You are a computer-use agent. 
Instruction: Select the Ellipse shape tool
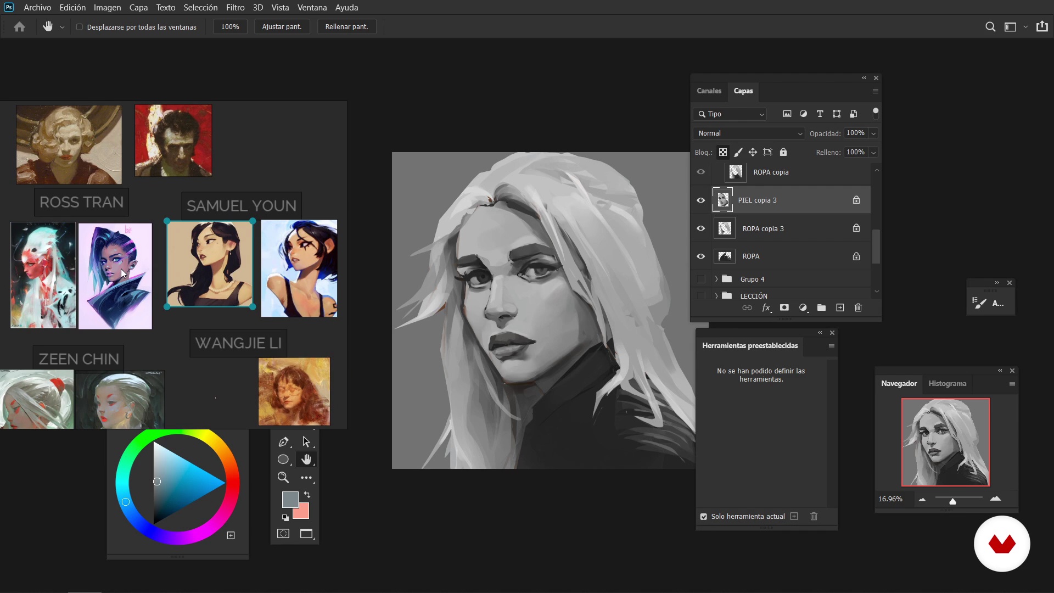[283, 460]
